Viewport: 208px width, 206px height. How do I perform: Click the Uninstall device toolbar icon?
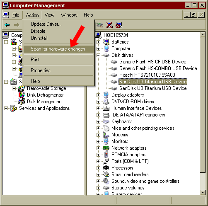pyautogui.click(x=109, y=25)
